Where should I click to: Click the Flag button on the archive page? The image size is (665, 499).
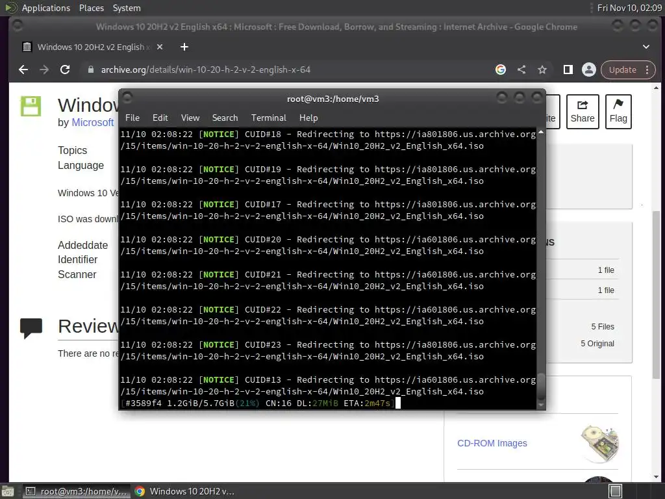tap(618, 112)
